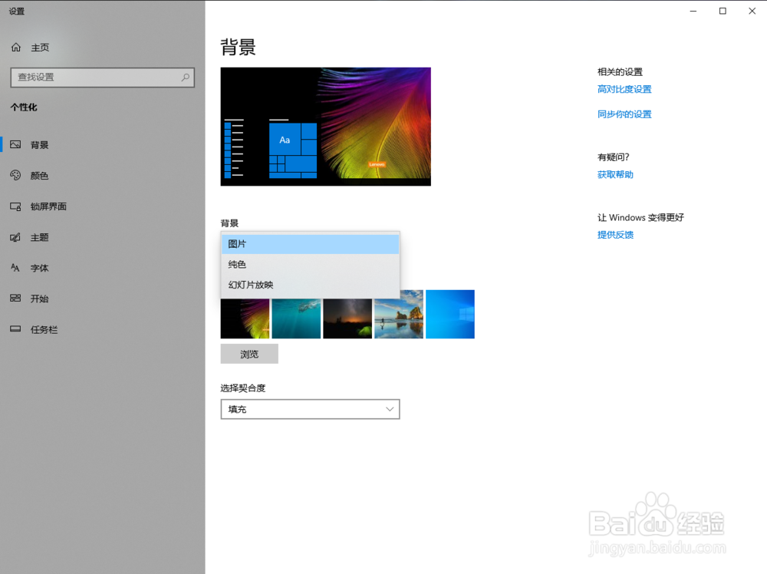Click the 浏览 button
Screen dimensions: 767x574
click(249, 354)
